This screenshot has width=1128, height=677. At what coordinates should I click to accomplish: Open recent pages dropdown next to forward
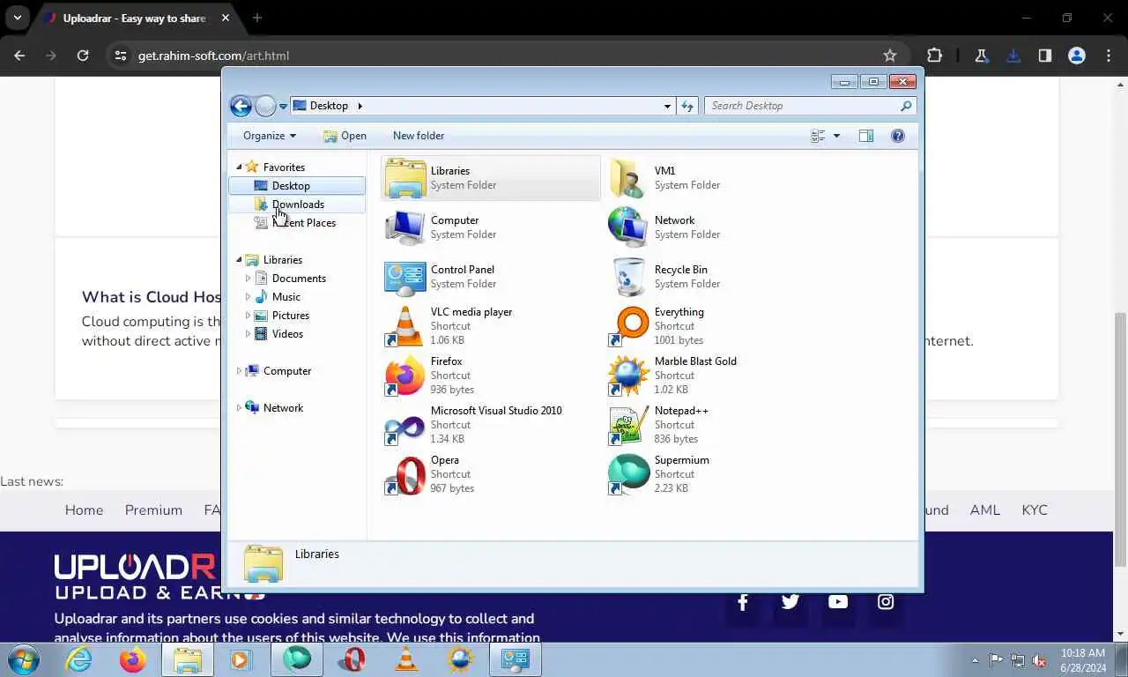coord(284,106)
